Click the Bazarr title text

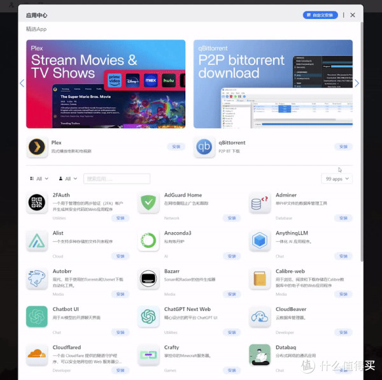(x=172, y=271)
